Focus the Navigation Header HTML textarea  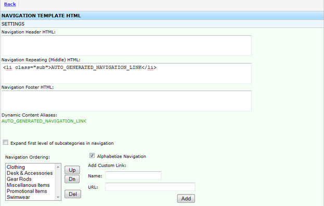[x=126, y=46]
